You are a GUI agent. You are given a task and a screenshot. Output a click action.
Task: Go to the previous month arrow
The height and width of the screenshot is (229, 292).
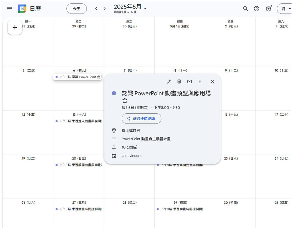click(96, 9)
